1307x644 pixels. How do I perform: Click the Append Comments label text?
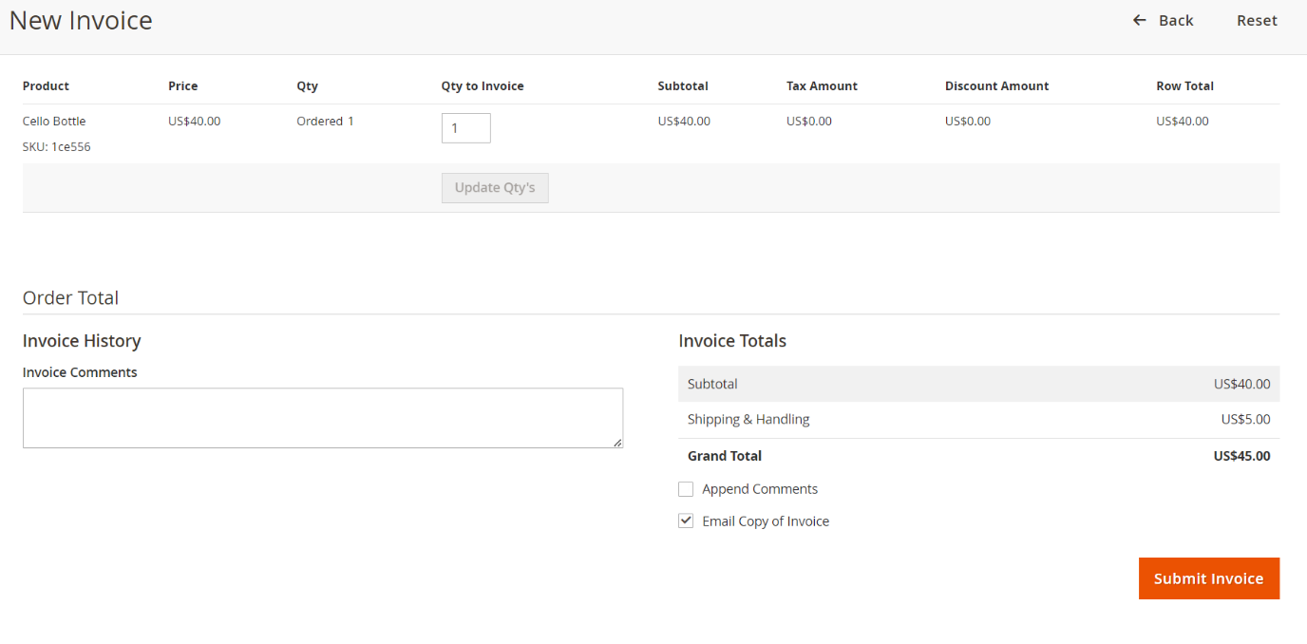click(x=760, y=489)
